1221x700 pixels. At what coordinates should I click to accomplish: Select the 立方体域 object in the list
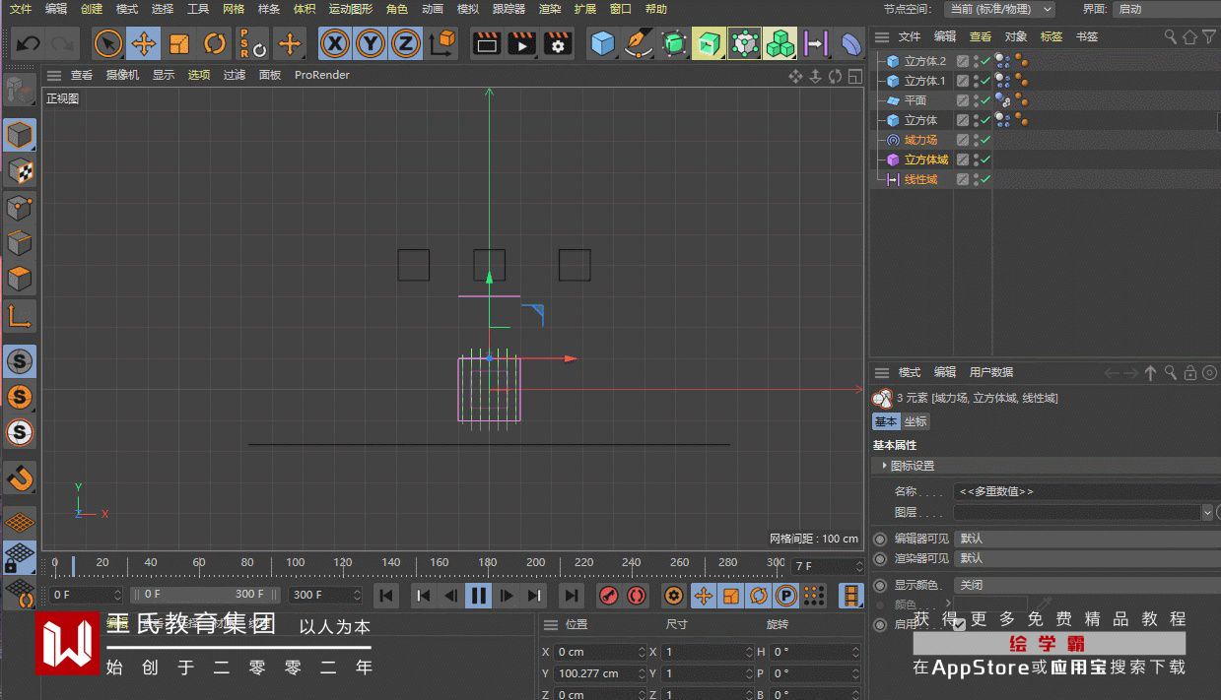[926, 159]
